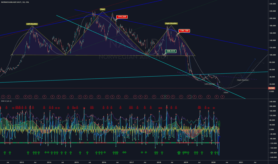Image resolution: width=278 pixels, height=164 pixels.
Task: Click the 156.120 red price callout
Action: 184,31
